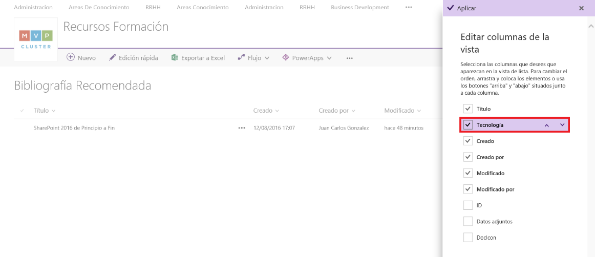Viewport: 595px width, 257px height.
Task: Uncheck the Modificado por checkbox
Action: [x=468, y=189]
